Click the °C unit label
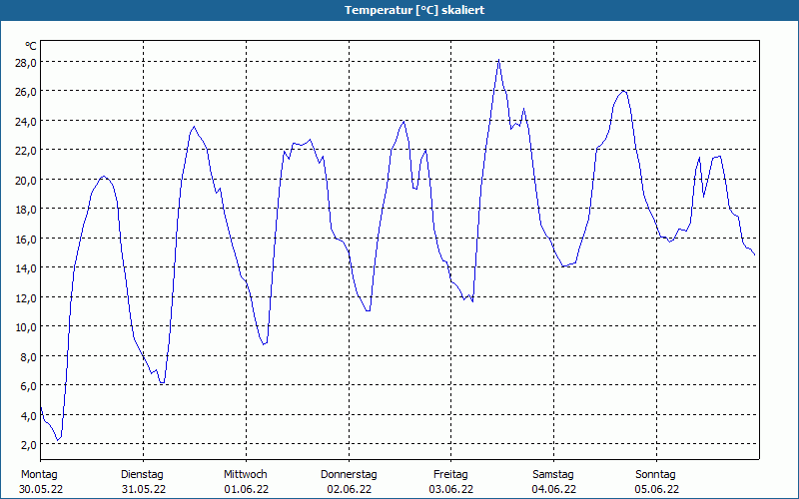The width and height of the screenshot is (799, 499). click(x=31, y=46)
